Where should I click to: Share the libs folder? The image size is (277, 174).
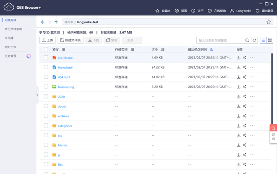[245, 164]
